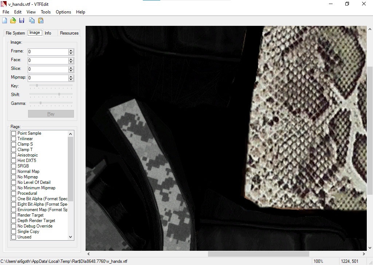The height and width of the screenshot is (265, 373).
Task: Click the Gamma slider handle
Action: [x=41, y=103]
